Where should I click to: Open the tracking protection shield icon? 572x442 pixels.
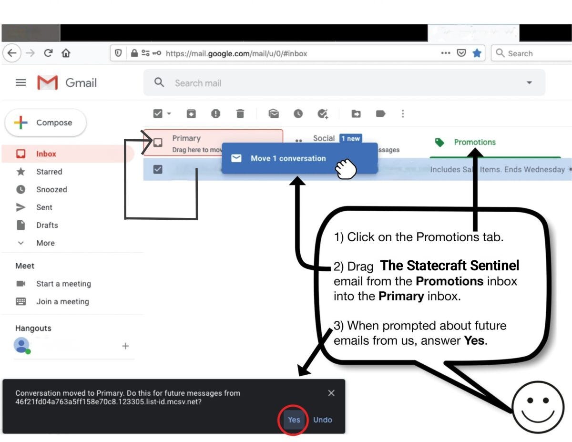119,53
